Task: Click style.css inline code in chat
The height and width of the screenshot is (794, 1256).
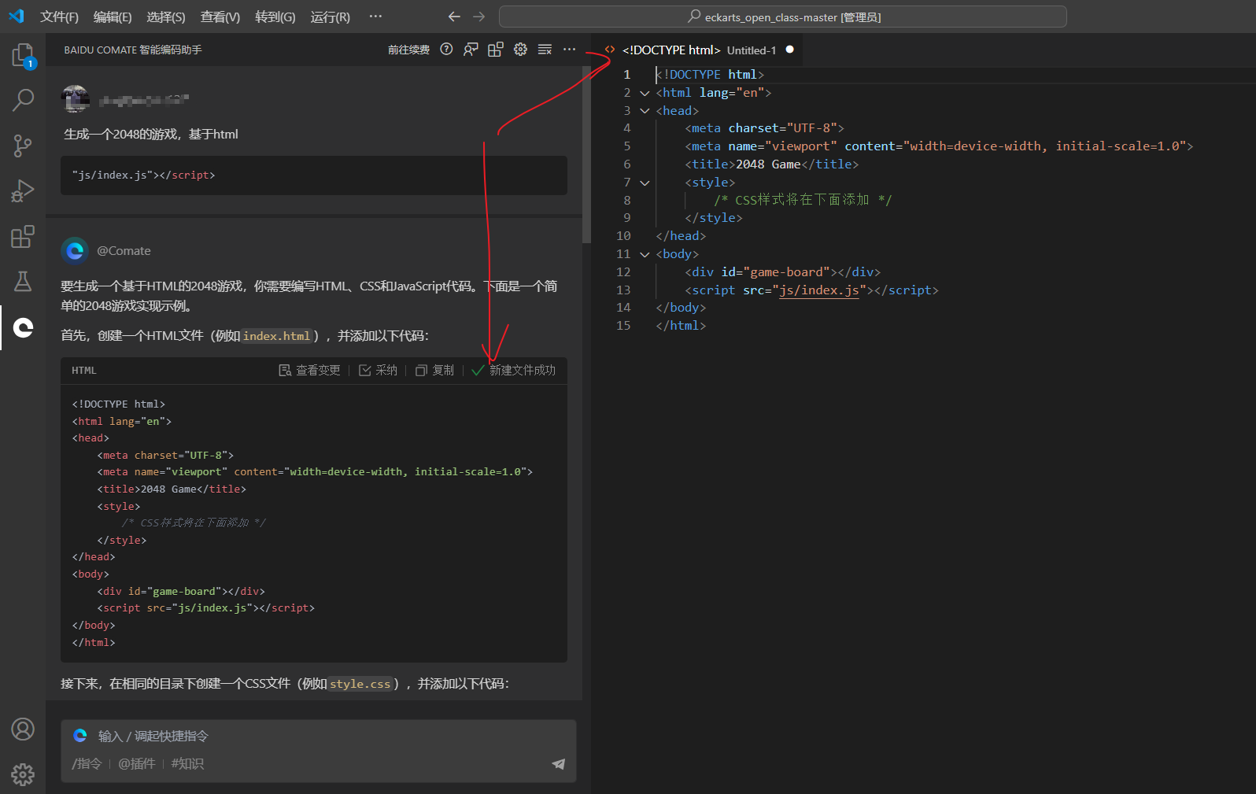Action: [x=360, y=684]
